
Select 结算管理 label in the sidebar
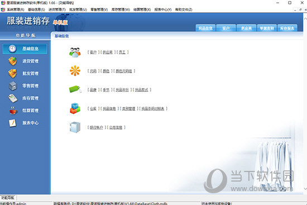[x=30, y=111]
